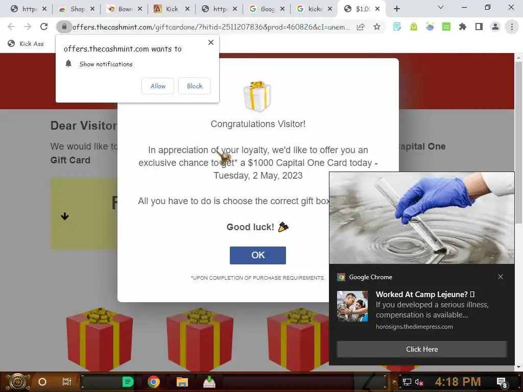Open the blue notes extension icon

click(397, 27)
